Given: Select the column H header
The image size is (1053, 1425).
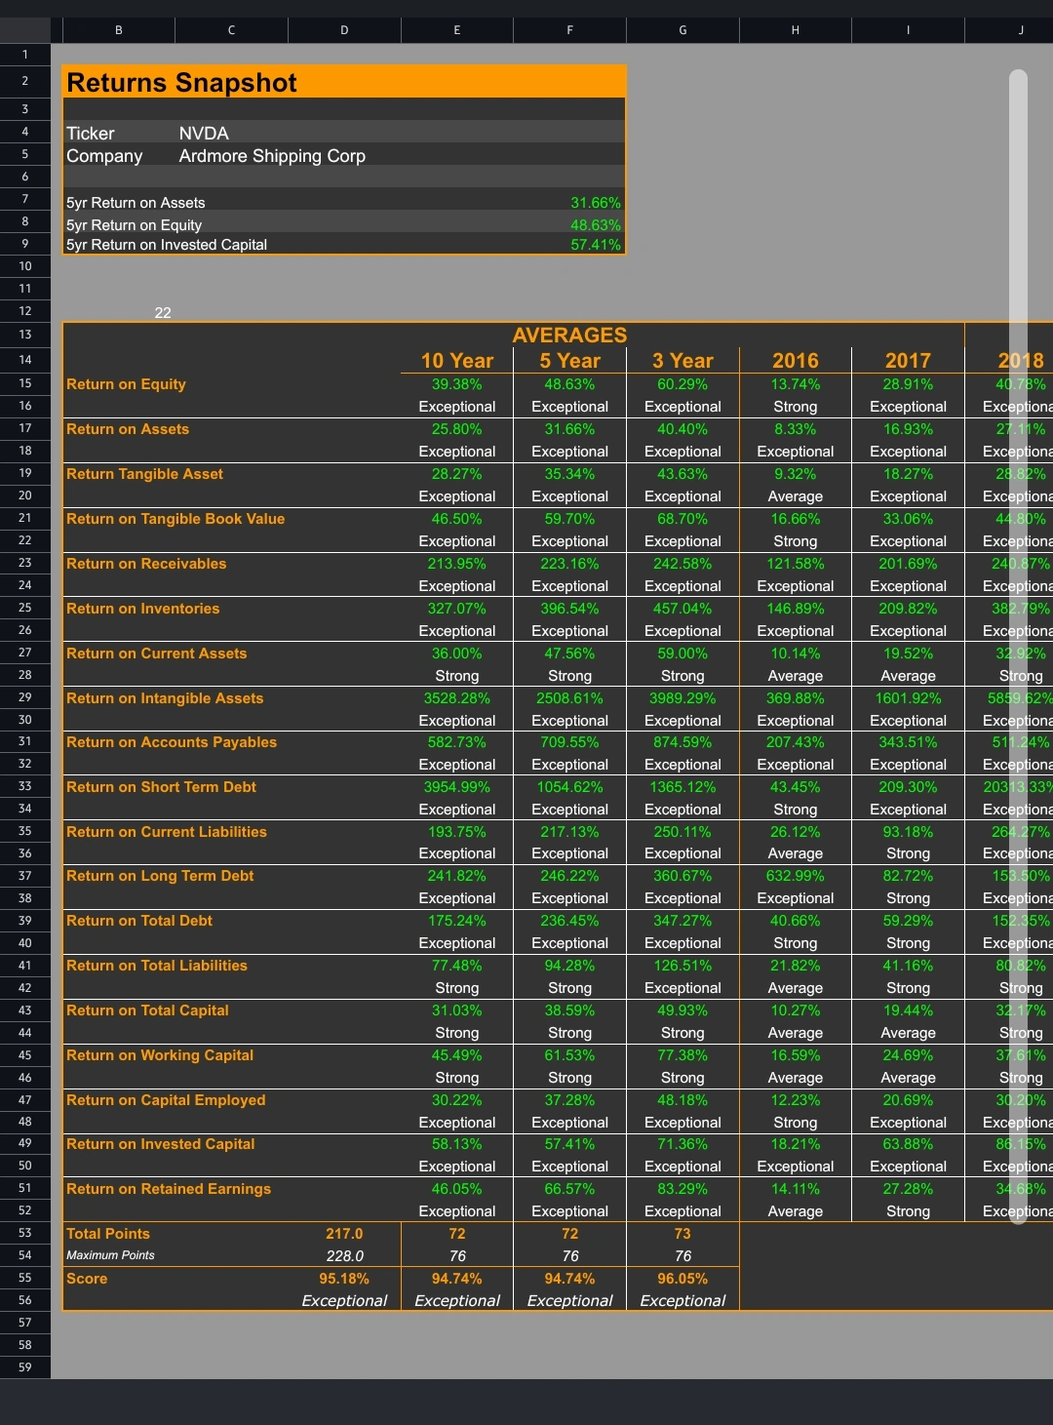Looking at the screenshot, I should click(795, 30).
